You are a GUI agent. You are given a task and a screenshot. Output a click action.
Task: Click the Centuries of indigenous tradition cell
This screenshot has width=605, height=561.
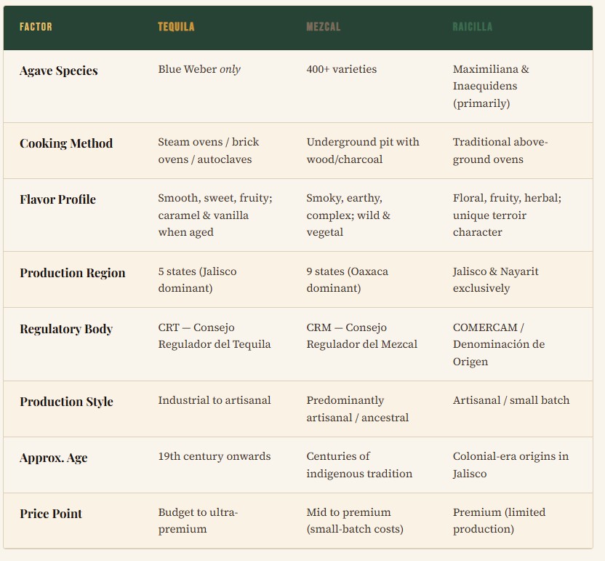point(359,465)
